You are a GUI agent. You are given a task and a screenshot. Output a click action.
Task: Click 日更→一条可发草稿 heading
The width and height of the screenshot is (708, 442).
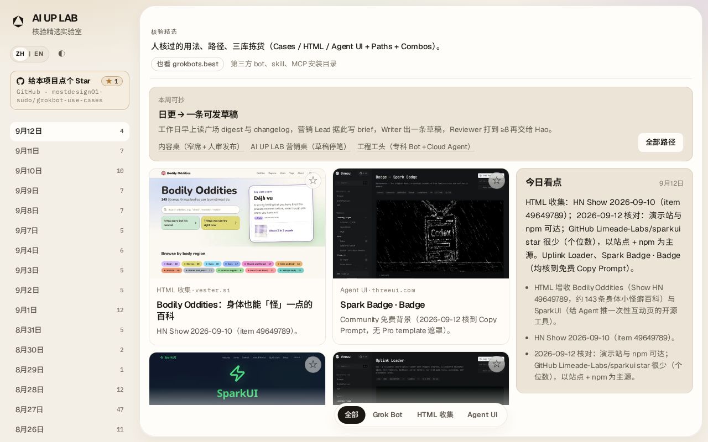tap(198, 115)
